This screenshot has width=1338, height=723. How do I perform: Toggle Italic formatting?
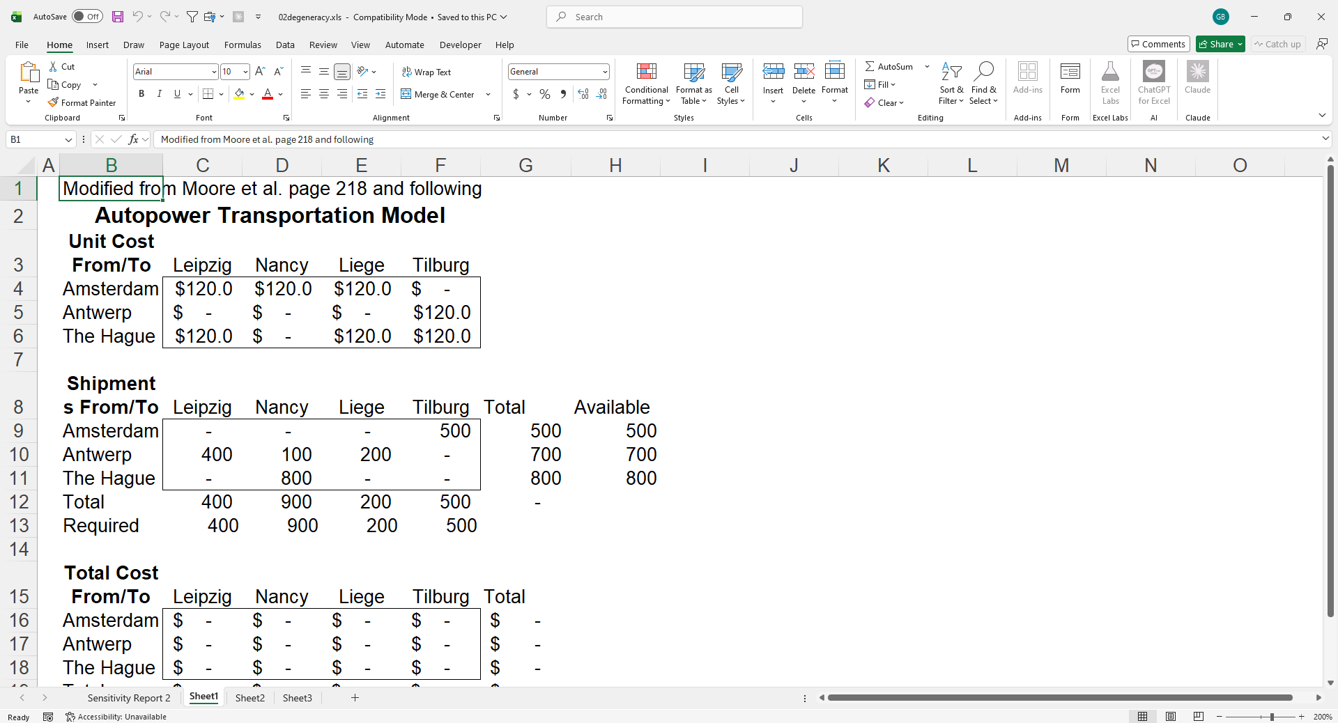(x=160, y=94)
